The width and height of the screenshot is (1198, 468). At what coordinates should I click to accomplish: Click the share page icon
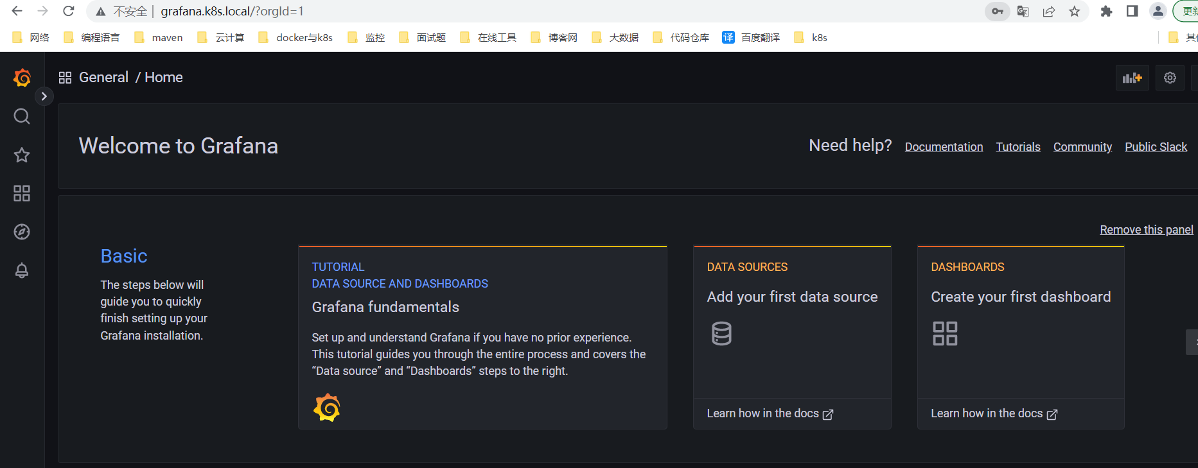(1049, 11)
